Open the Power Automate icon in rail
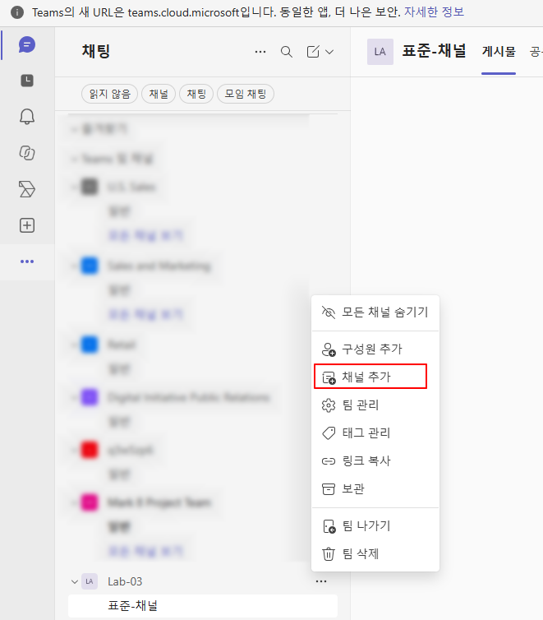The height and width of the screenshot is (620, 543). click(27, 189)
